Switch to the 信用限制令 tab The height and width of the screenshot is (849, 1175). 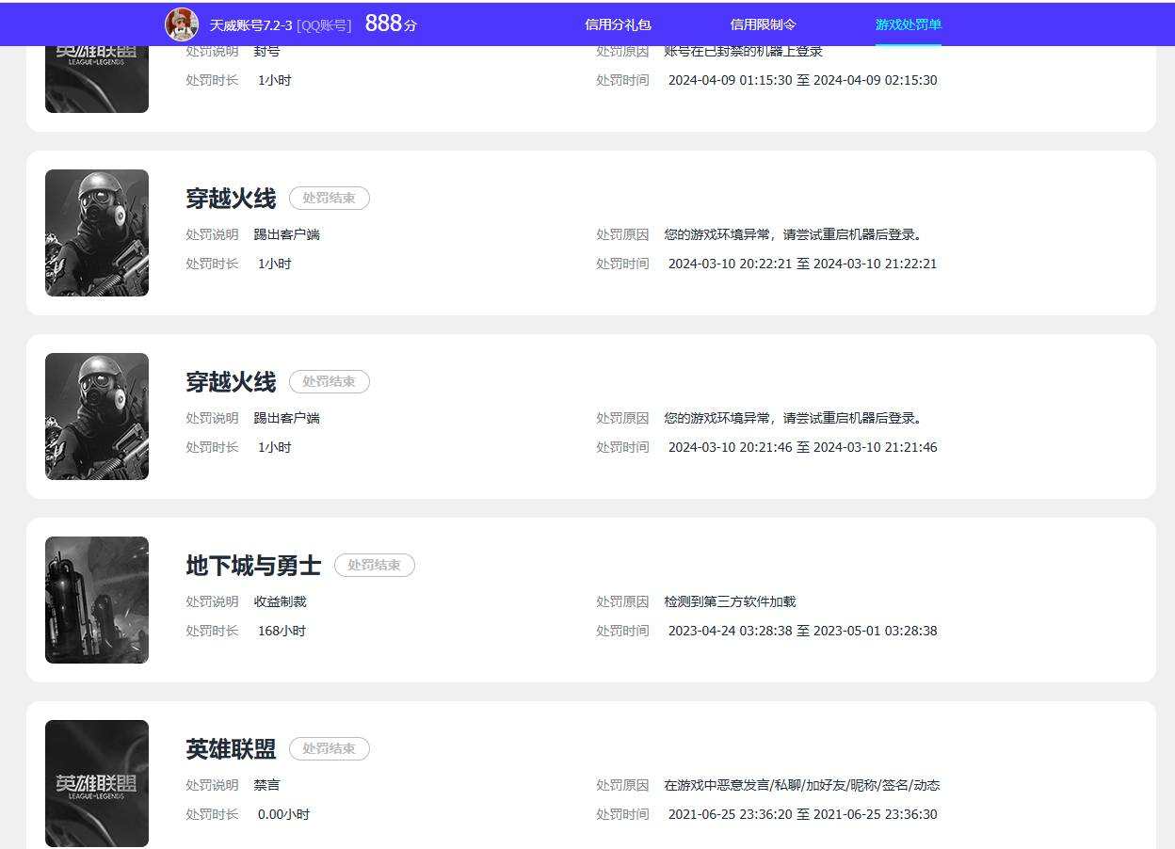pos(764,24)
